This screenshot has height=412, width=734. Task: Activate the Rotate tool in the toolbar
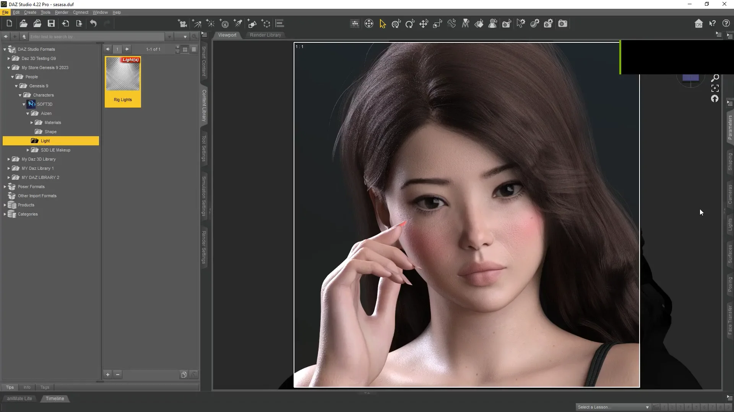point(410,24)
